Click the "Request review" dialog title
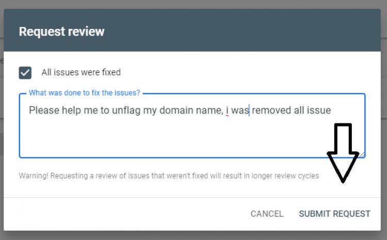Viewport: 387px width, 240px height. tap(61, 31)
